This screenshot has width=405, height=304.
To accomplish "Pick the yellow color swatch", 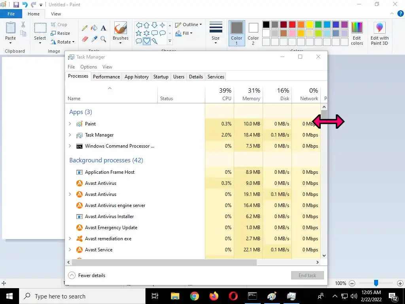I will click(310, 25).
